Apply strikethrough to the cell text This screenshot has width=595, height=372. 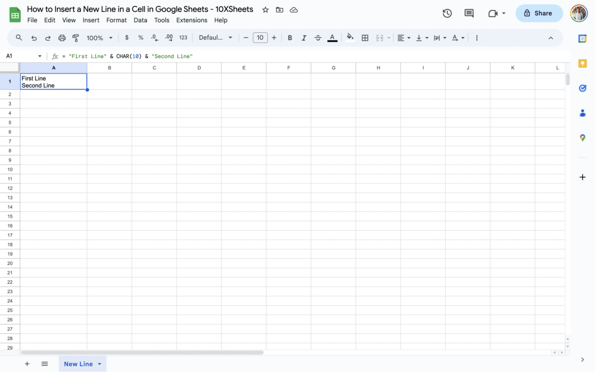pyautogui.click(x=317, y=37)
